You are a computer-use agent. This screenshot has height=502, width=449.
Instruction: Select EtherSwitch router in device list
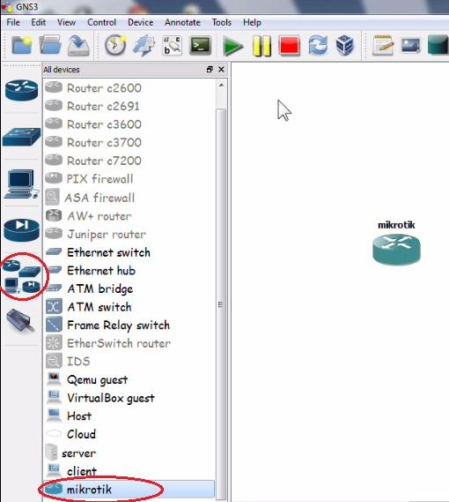(x=129, y=343)
